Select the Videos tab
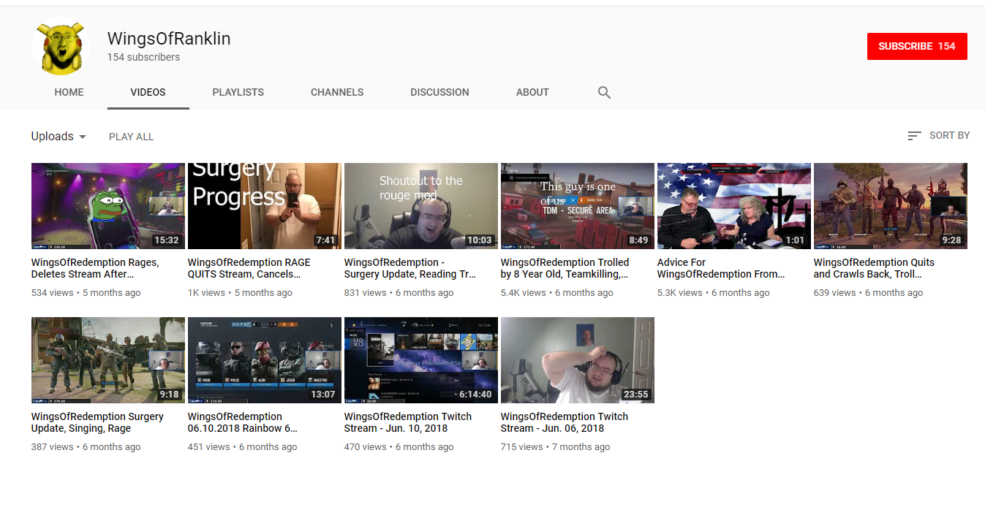The height and width of the screenshot is (518, 985). pyautogui.click(x=148, y=92)
